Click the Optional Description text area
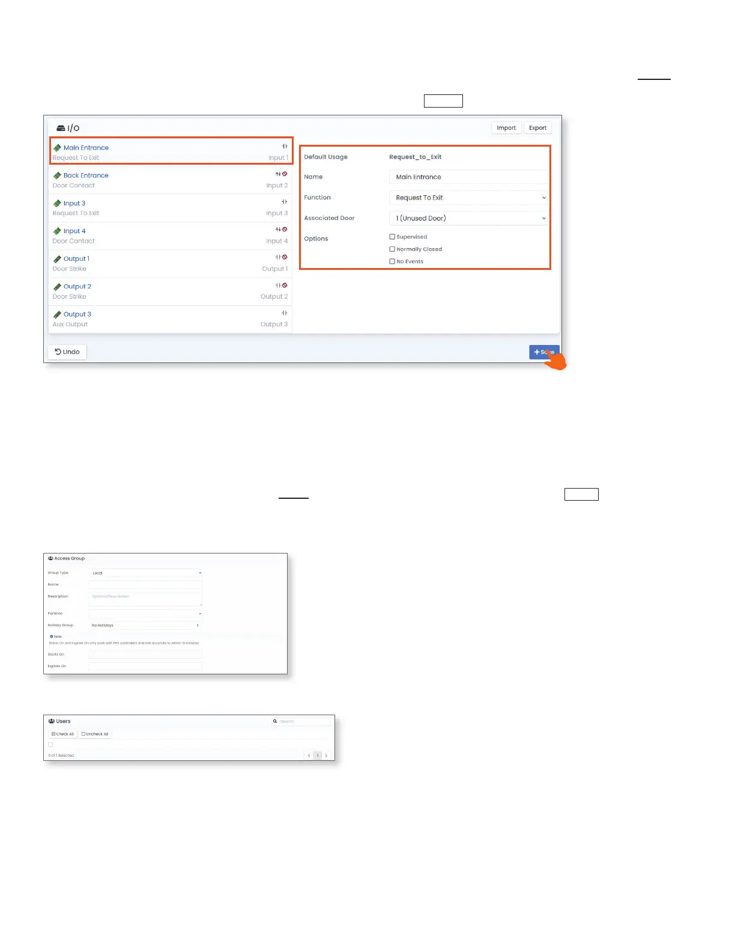The height and width of the screenshot is (952, 735). coord(145,599)
